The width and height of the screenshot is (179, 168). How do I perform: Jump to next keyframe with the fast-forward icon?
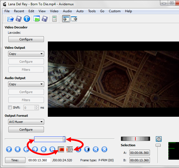click(x=52, y=149)
